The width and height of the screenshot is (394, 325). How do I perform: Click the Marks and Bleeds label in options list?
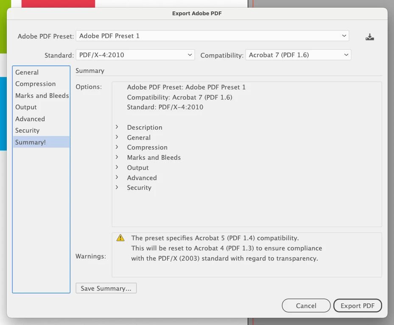[154, 158]
